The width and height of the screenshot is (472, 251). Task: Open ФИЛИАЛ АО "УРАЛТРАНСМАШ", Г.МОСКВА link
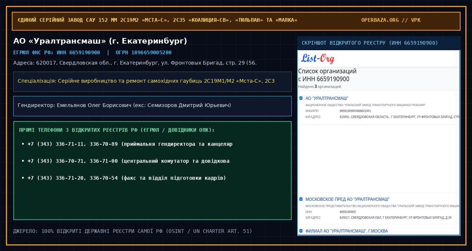pos(347,231)
